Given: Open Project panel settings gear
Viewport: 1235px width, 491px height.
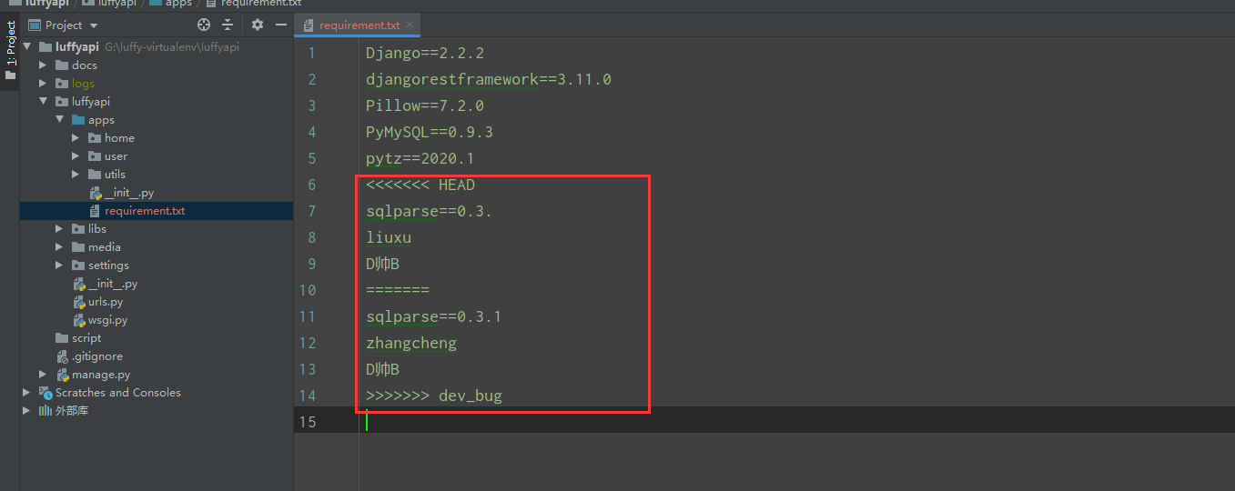Looking at the screenshot, I should [x=258, y=25].
